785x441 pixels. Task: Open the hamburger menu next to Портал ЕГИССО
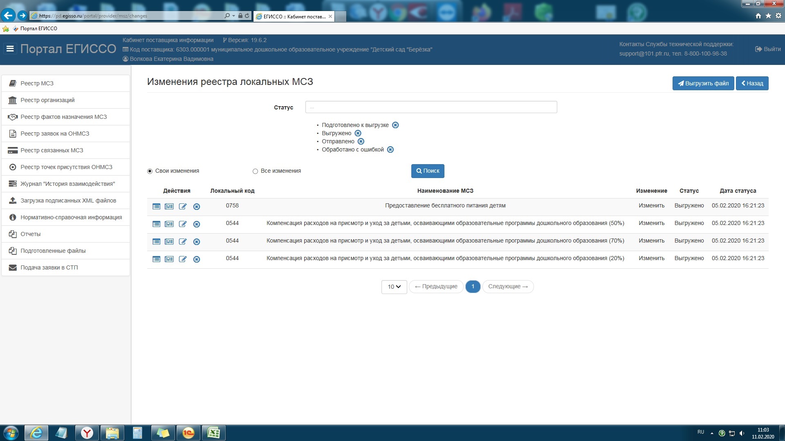coord(10,49)
